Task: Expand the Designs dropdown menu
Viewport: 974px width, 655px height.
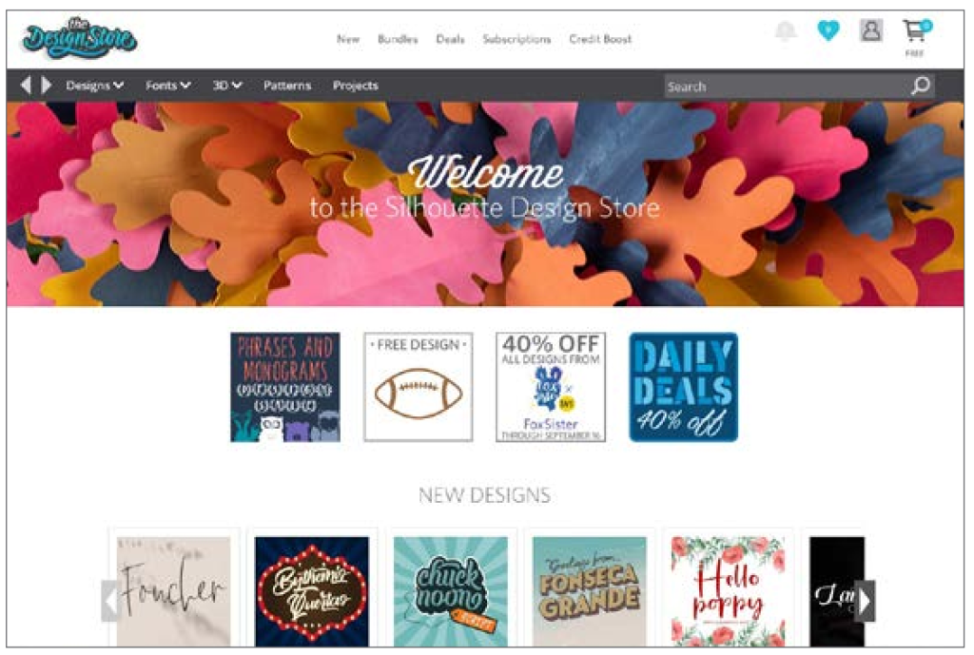Action: (x=95, y=86)
